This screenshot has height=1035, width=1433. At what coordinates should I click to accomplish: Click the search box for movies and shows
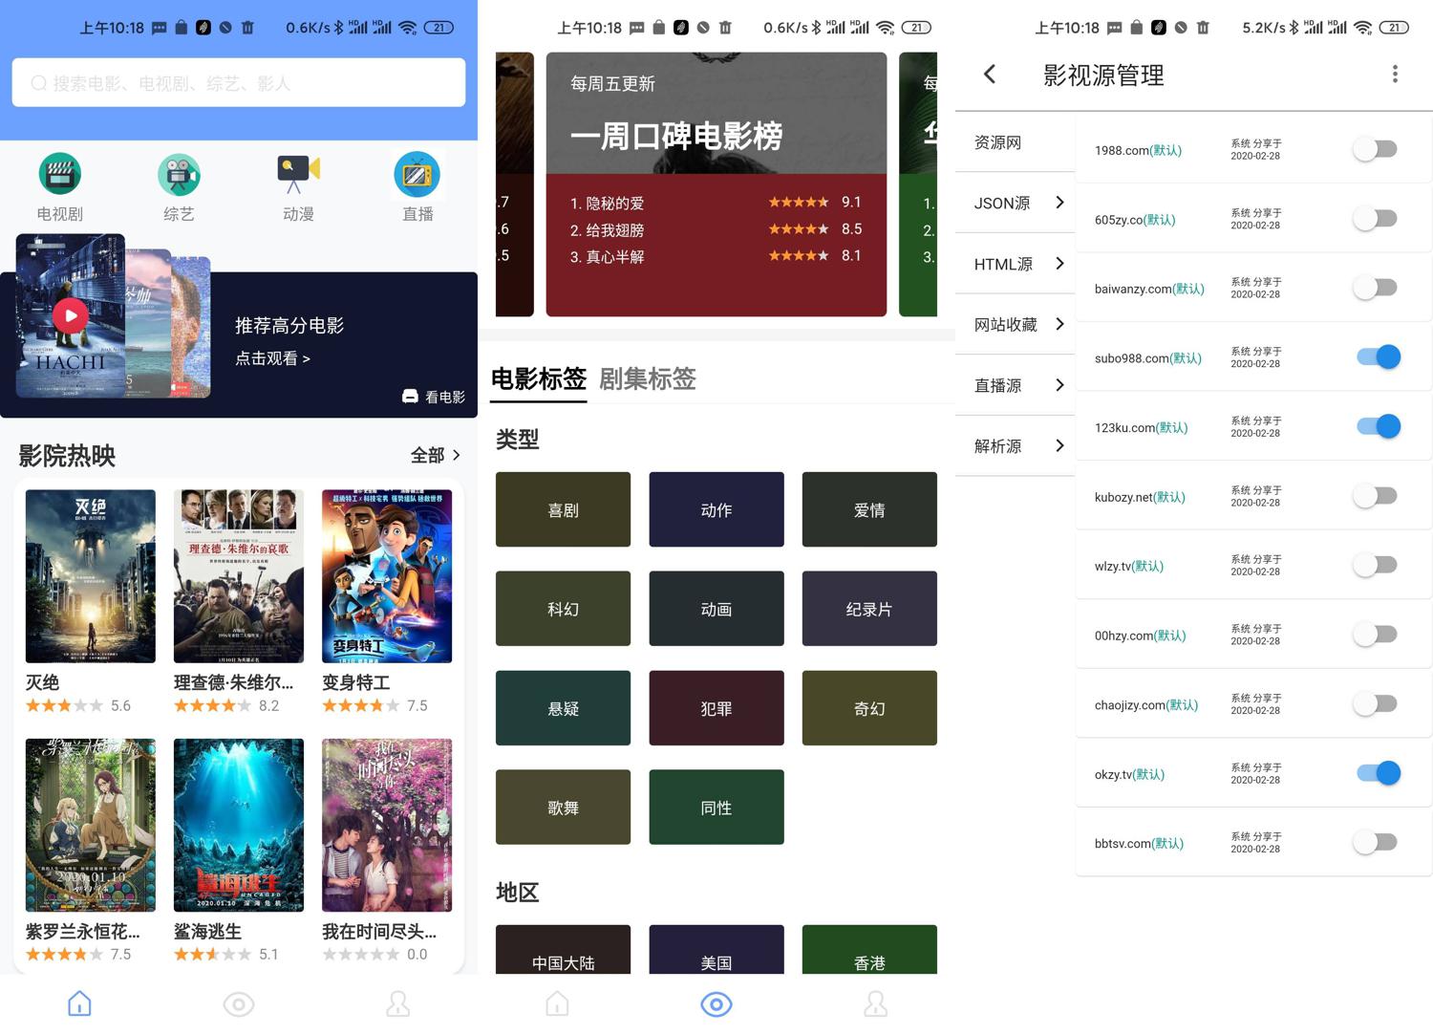239,83
